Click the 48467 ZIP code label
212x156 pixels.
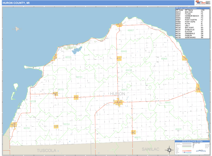tap(131, 31)
